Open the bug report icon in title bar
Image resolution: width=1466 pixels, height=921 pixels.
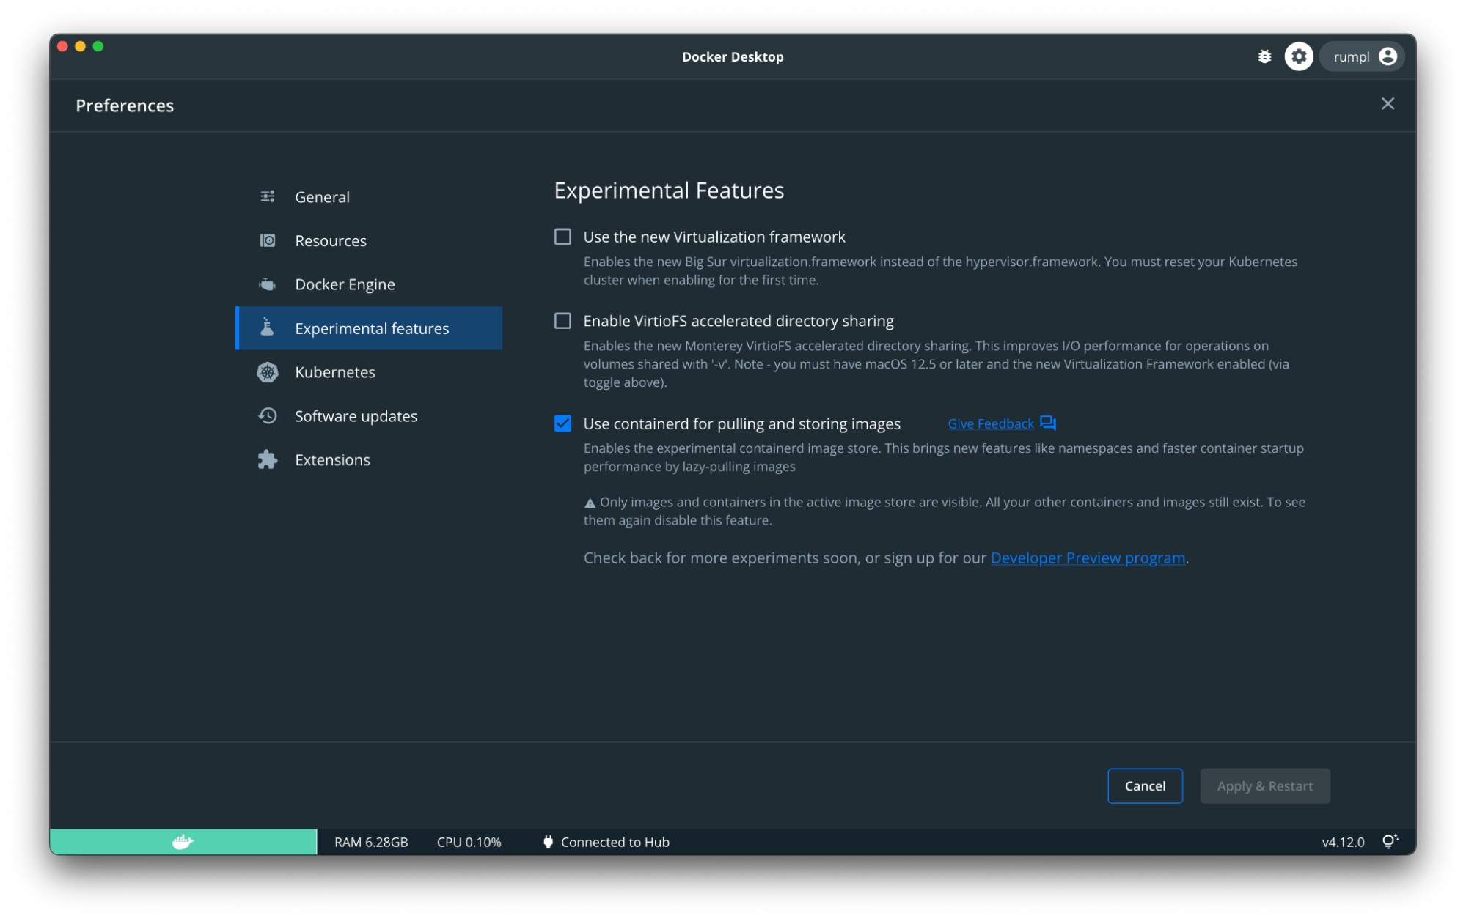coord(1264,56)
